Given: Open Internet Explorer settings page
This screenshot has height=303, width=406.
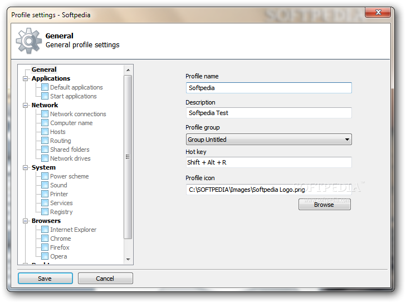Looking at the screenshot, I should click(x=74, y=230).
